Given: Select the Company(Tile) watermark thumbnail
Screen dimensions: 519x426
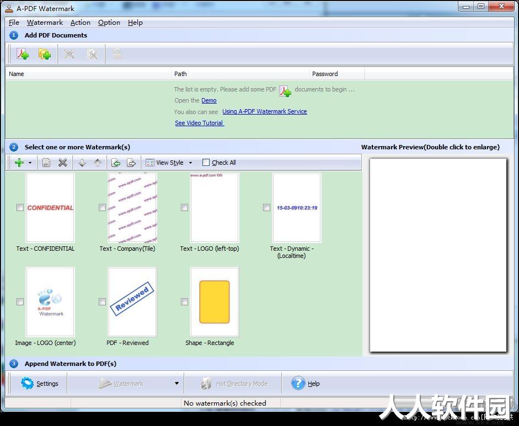Looking at the screenshot, I should point(132,208).
